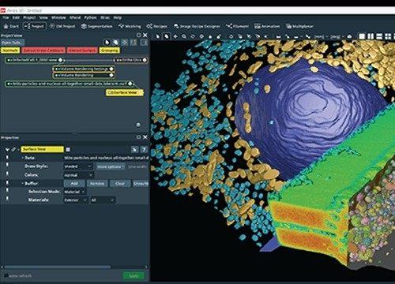Open the File menu
395x284 pixels.
6,17
